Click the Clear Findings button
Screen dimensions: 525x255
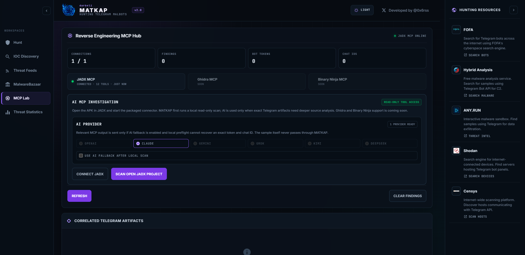coord(407,196)
